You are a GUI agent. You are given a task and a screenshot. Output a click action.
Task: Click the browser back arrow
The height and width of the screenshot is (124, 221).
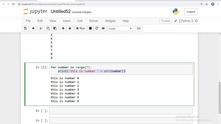pos(3,4)
